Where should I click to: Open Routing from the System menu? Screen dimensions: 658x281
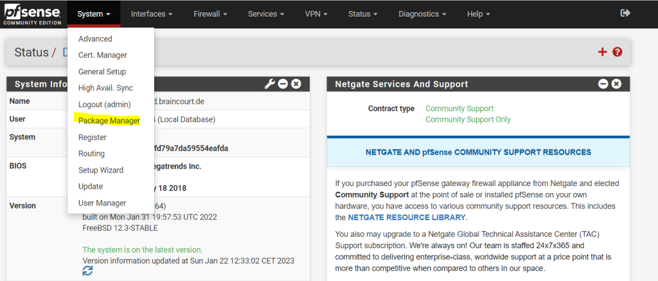[x=111, y=154]
